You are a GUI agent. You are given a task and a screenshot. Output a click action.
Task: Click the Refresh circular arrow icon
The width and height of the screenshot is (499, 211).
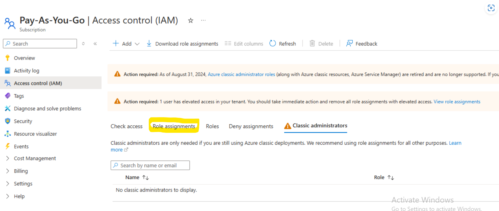pos(272,43)
